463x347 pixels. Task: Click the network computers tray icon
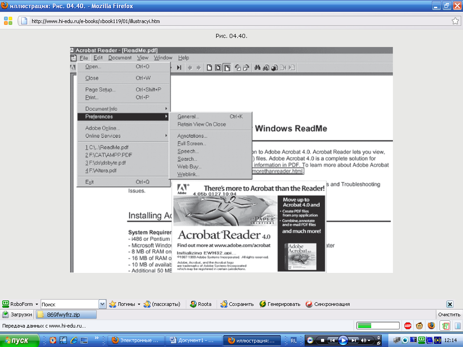pyautogui.click(x=397, y=341)
